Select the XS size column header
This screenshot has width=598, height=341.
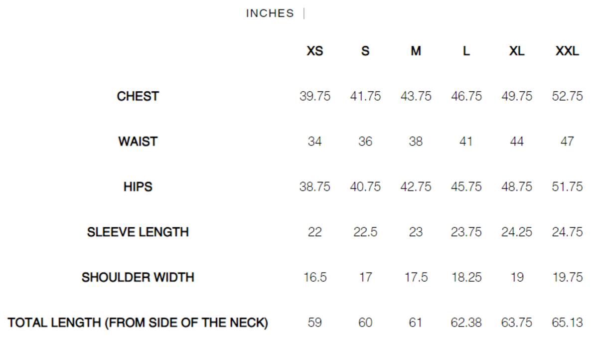click(x=315, y=51)
